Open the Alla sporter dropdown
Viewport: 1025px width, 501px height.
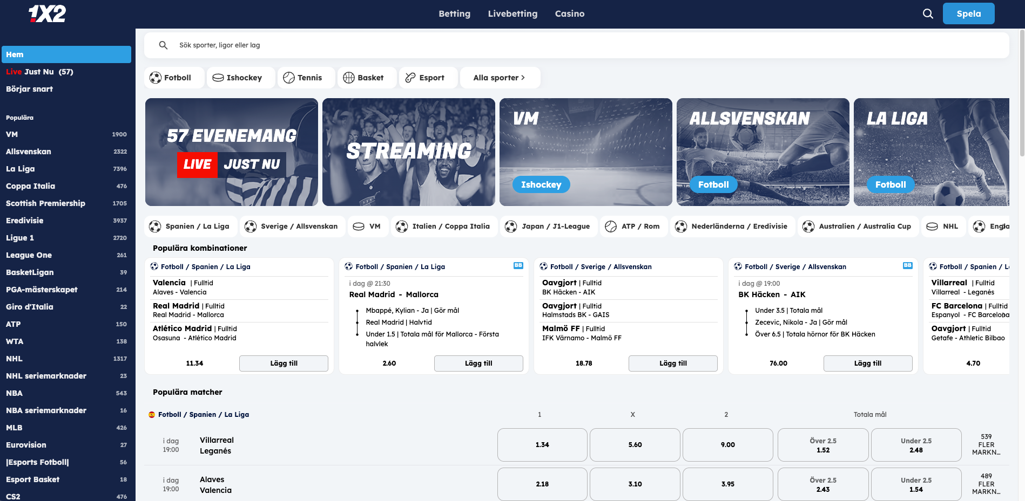(x=500, y=78)
